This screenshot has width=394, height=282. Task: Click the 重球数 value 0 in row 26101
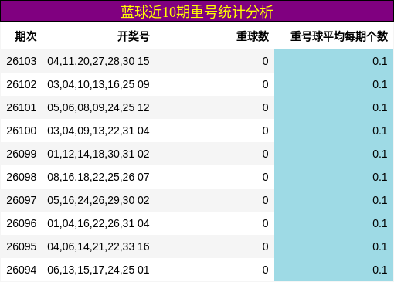point(266,107)
